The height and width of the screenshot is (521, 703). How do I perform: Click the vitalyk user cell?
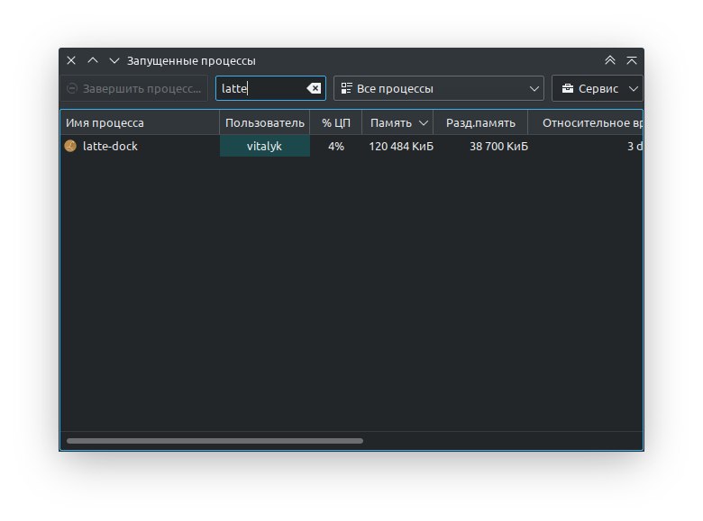[x=264, y=147]
